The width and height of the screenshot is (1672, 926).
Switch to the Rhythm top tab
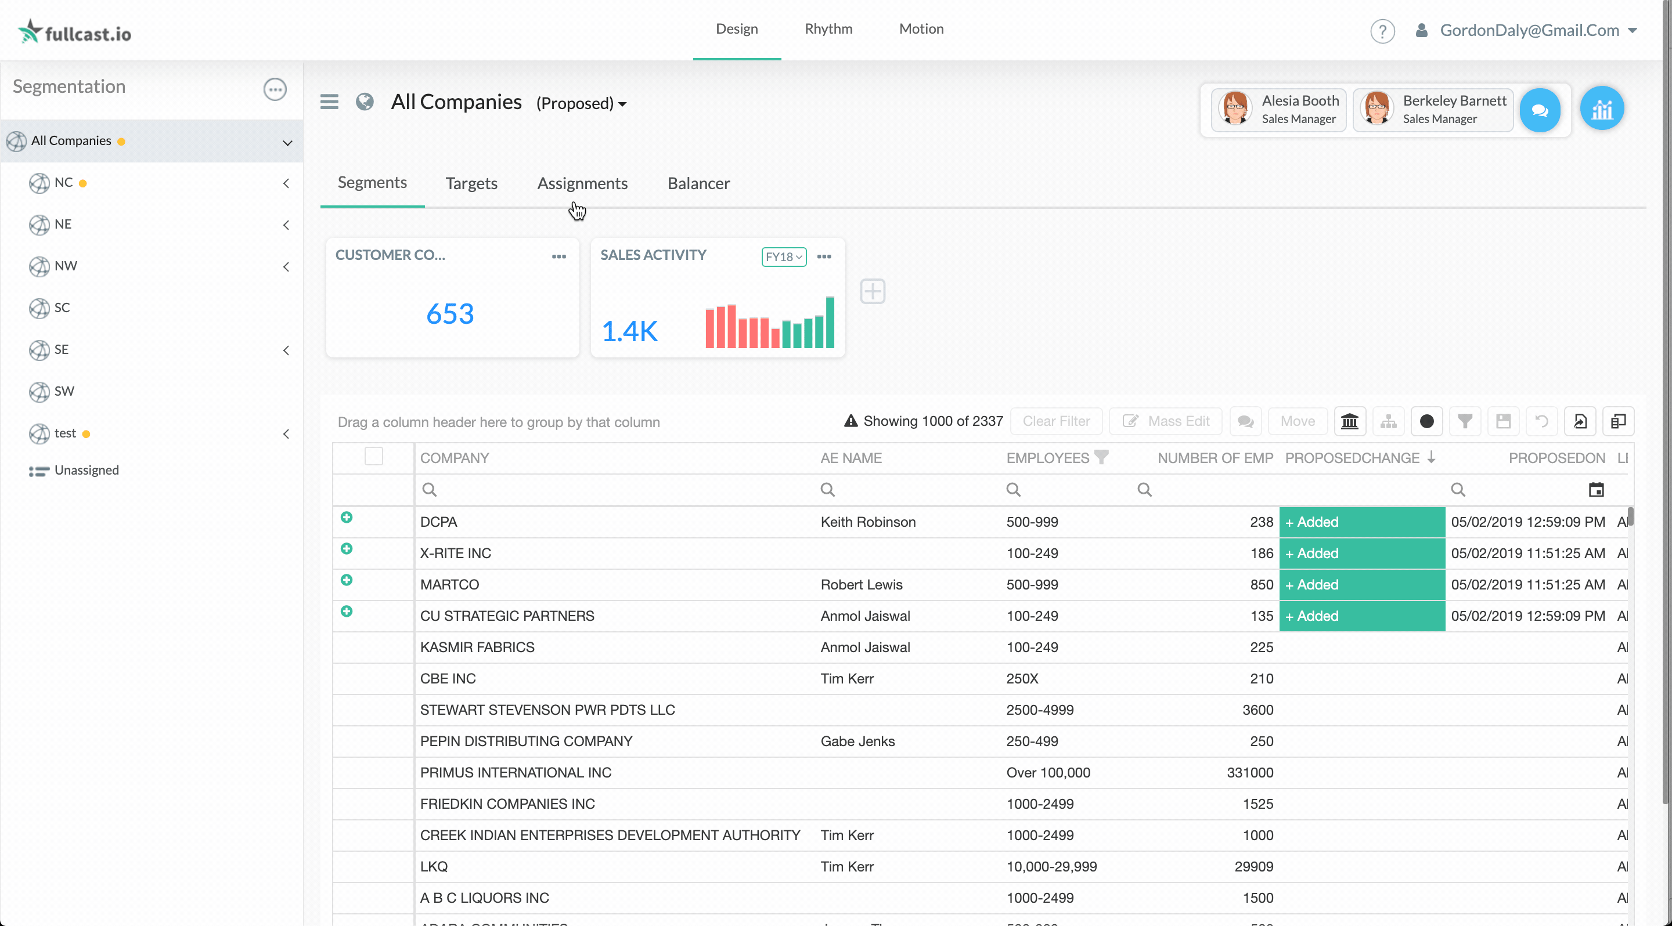(828, 29)
